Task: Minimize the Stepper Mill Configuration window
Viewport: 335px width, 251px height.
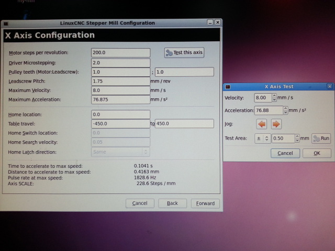Action: (x=210, y=22)
